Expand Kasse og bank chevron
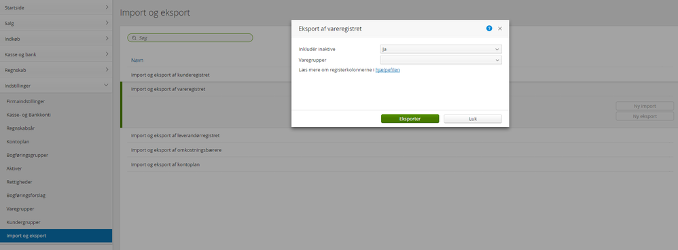The width and height of the screenshot is (678, 250). click(107, 54)
